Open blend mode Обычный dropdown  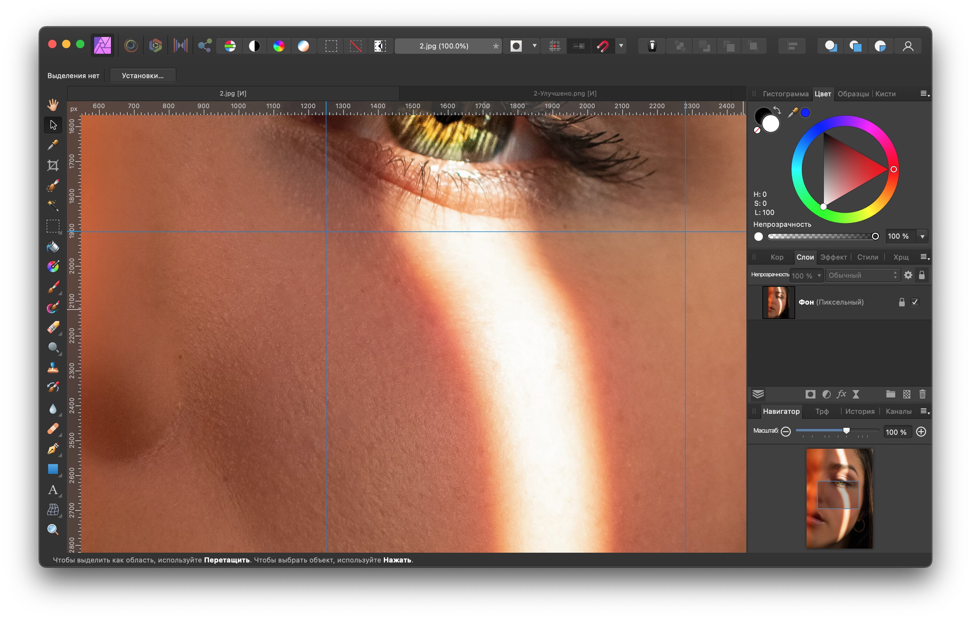[x=862, y=275]
